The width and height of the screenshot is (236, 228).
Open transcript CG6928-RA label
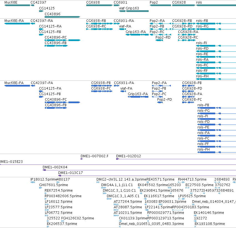pos(188,32)
